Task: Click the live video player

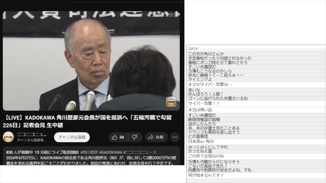Action: click(91, 61)
